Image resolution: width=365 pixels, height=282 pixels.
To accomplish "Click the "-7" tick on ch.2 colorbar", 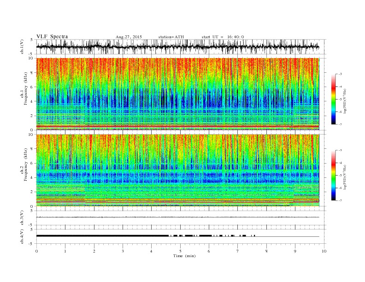I will [340, 200].
